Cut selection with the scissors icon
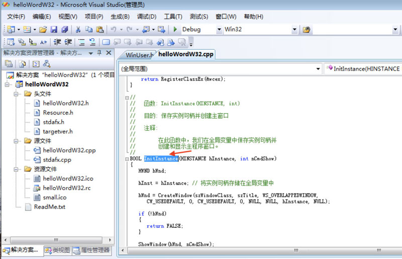402x259 pixels. pos(78,29)
